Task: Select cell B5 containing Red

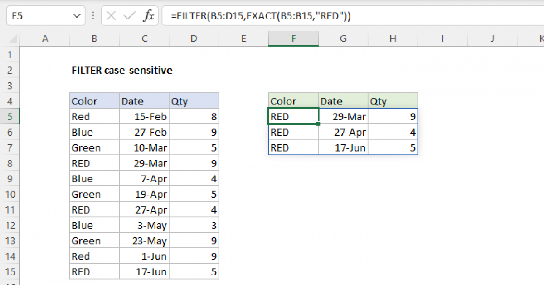Action: [94, 116]
